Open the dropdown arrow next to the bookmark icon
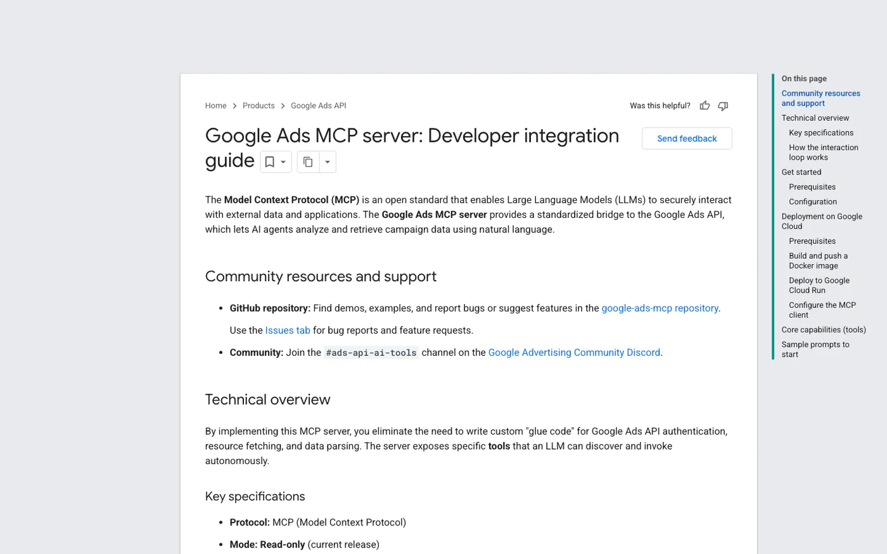Image resolution: width=887 pixels, height=554 pixels. (283, 162)
